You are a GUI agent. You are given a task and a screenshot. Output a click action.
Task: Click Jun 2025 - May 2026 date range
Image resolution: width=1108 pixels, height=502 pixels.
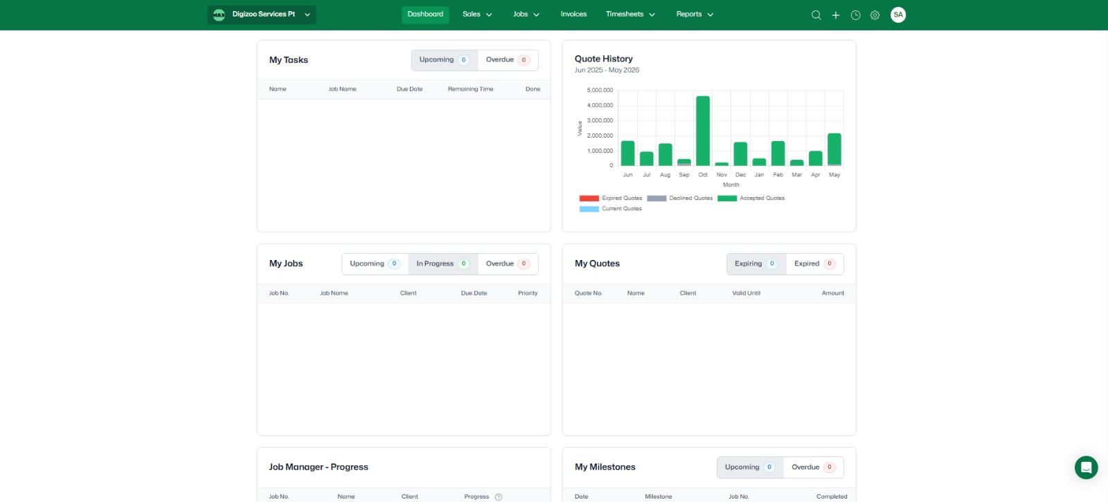coord(607,70)
